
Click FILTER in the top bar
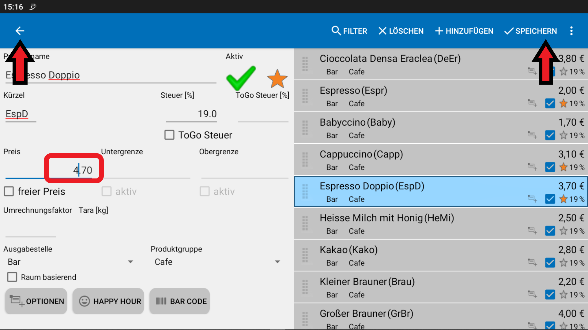tap(349, 31)
